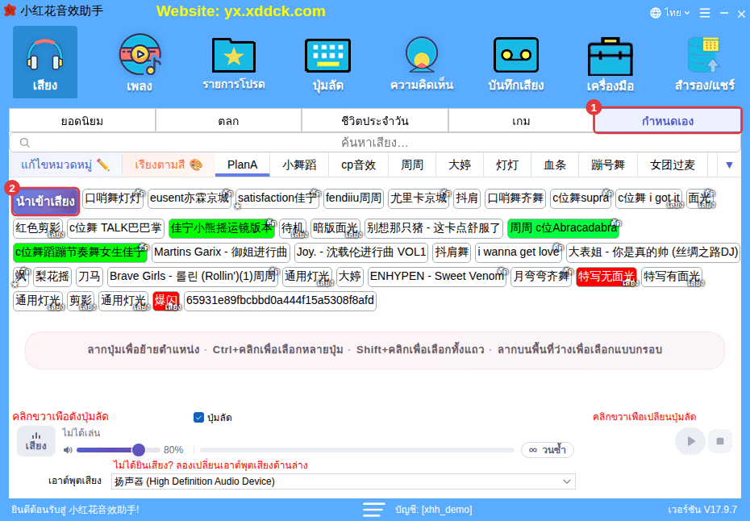The width and height of the screenshot is (750, 521).
Task: Play the c位舞 TALK巴巴掌 sound
Action: [x=115, y=228]
